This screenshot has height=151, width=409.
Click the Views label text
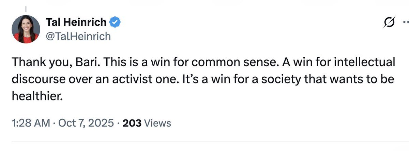[x=158, y=123]
